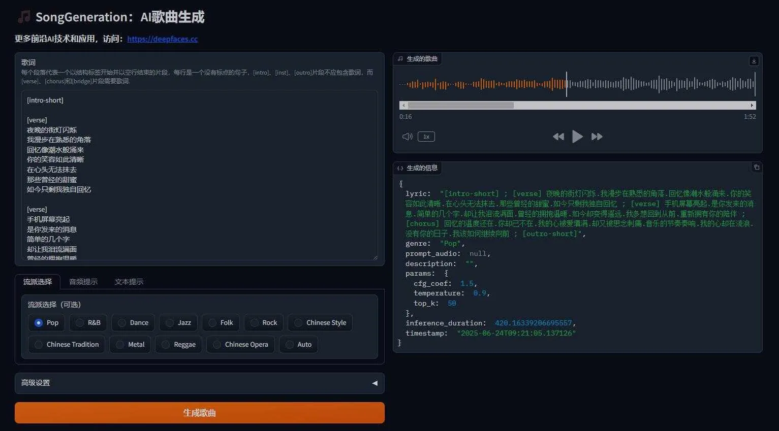Screen dimensions: 779x431
Task: Select the Jazz genre option
Action: [x=170, y=323]
